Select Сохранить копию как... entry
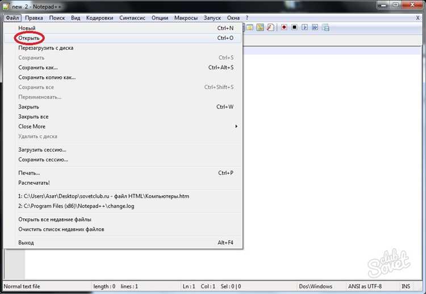The image size is (426, 294). coord(123,77)
